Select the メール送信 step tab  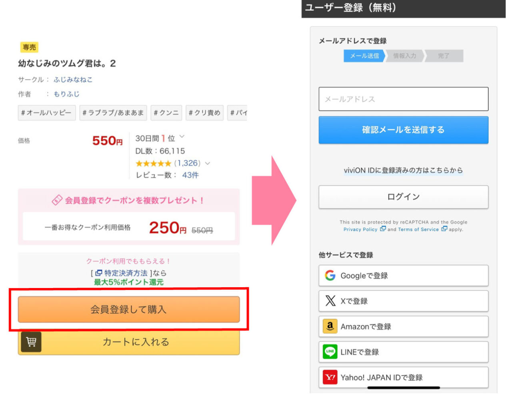pyautogui.click(x=364, y=56)
